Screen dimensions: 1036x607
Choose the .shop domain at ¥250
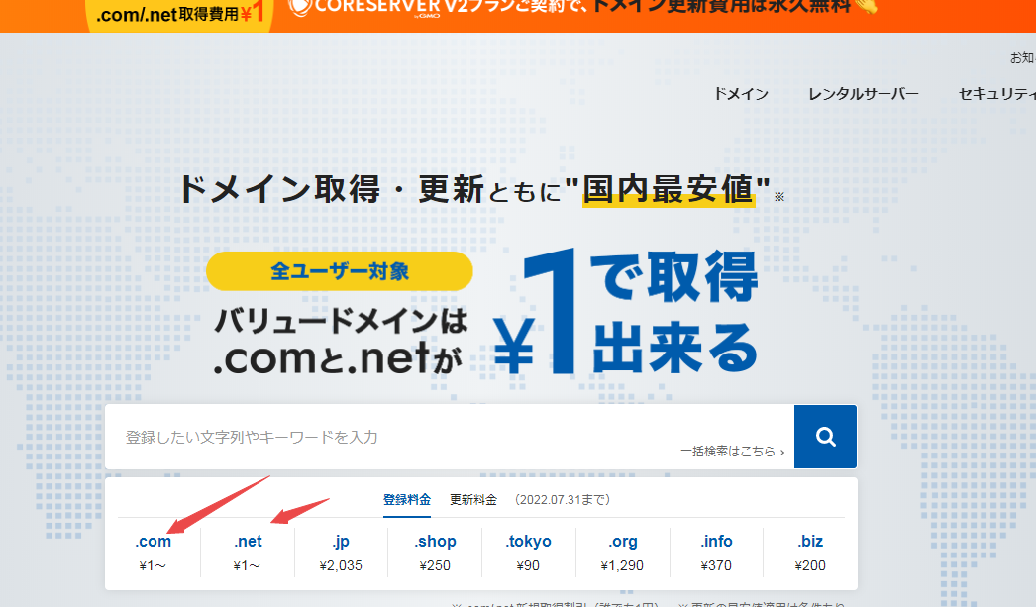click(x=435, y=553)
